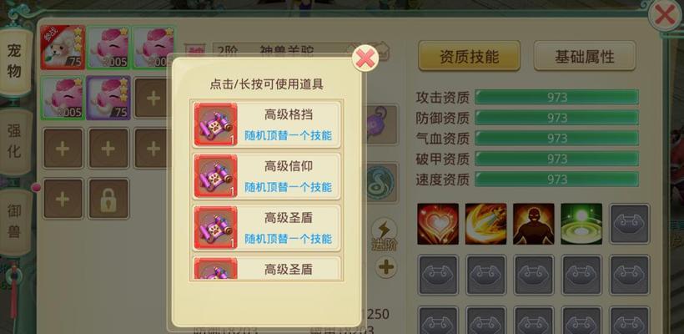Switch to the 基础属性 tab

tap(585, 56)
